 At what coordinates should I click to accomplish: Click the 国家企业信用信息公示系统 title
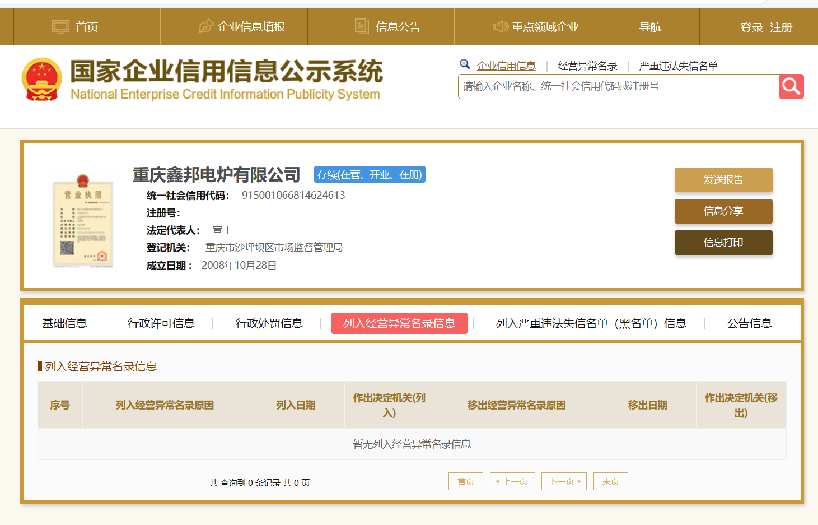[x=226, y=72]
